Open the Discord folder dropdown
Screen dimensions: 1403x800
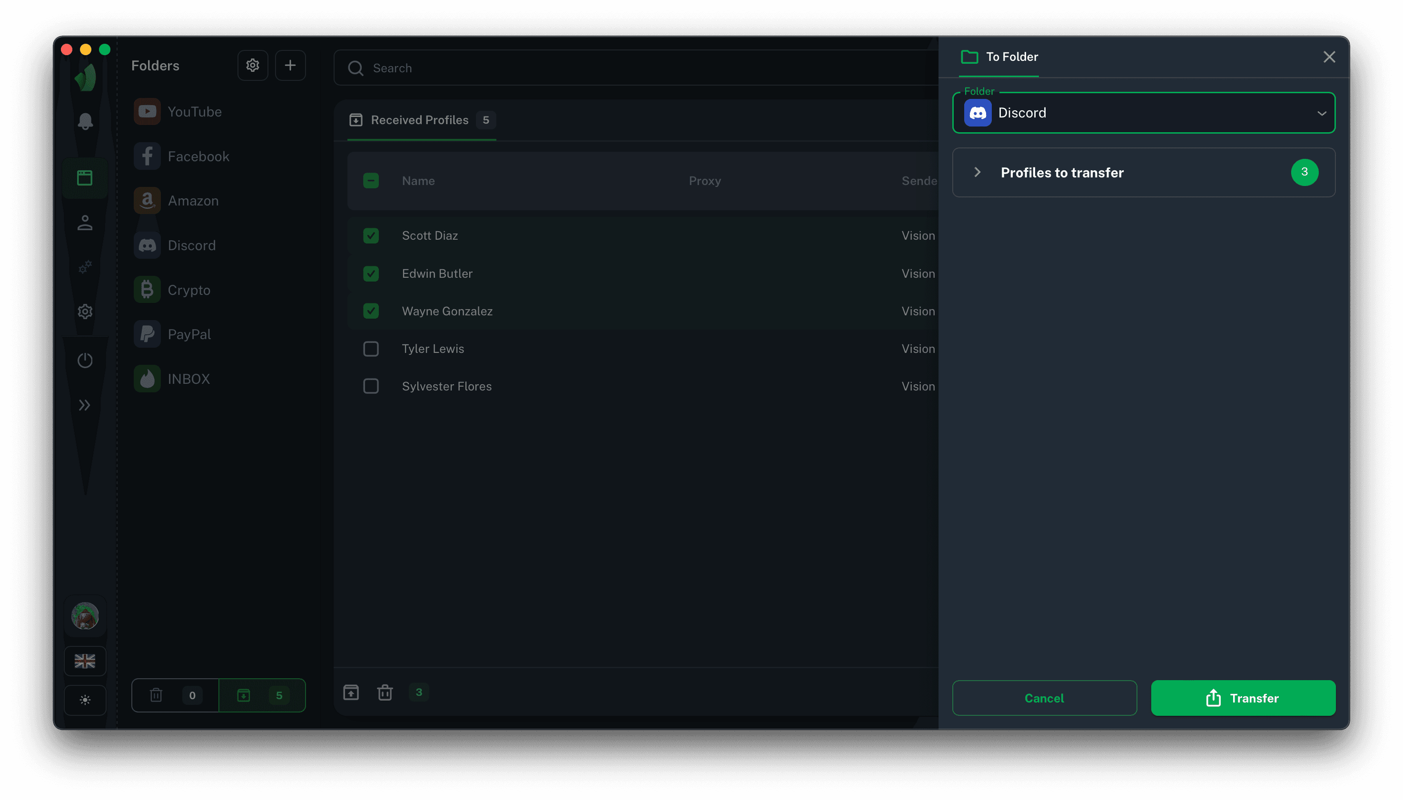(1144, 113)
